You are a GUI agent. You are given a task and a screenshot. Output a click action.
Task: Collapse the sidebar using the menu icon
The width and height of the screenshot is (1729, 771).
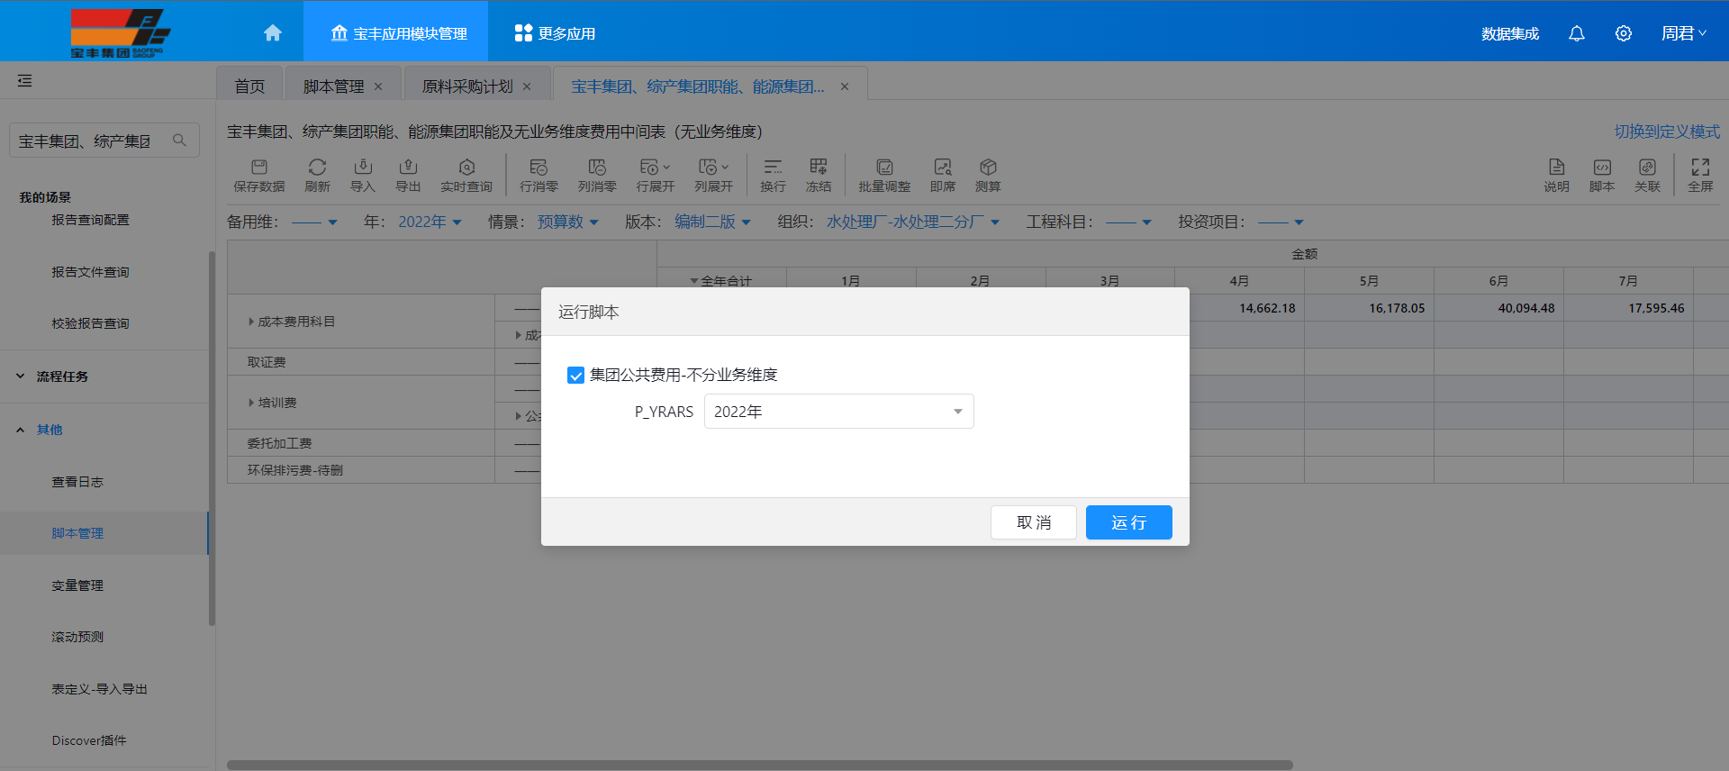tap(24, 81)
